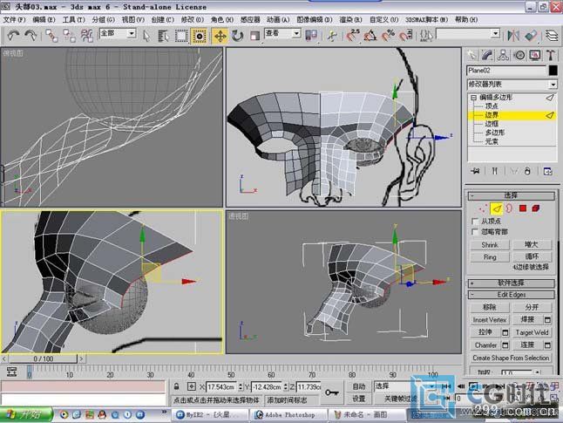
Task: Open the 文件(F) menu
Action: click(x=14, y=20)
